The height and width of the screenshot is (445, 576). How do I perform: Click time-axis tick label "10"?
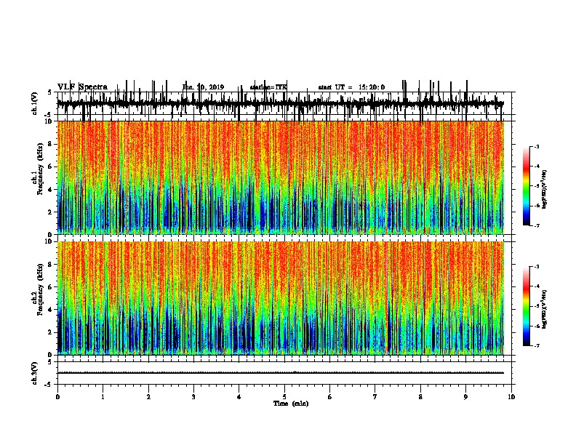511,397
